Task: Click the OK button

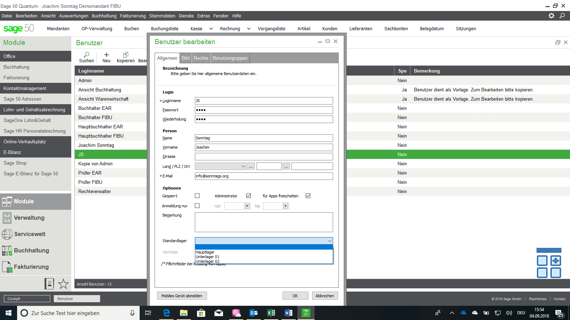Action: 295,296
